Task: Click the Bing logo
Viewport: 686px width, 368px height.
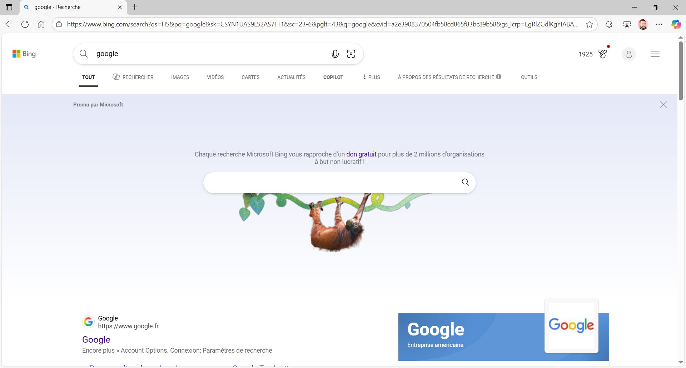Action: [x=24, y=54]
